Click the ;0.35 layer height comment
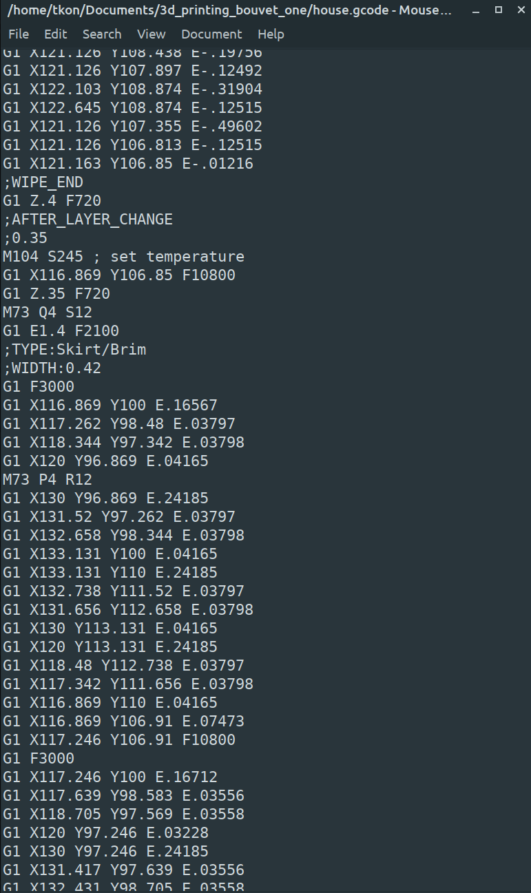The width and height of the screenshot is (531, 893). (x=25, y=238)
